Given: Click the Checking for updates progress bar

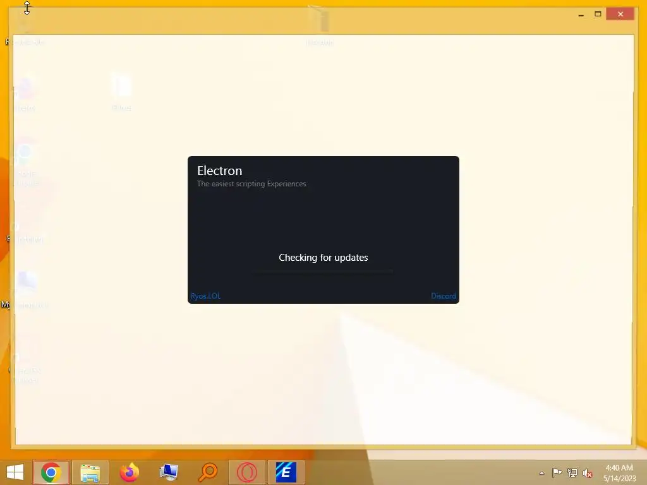Looking at the screenshot, I should [x=323, y=272].
